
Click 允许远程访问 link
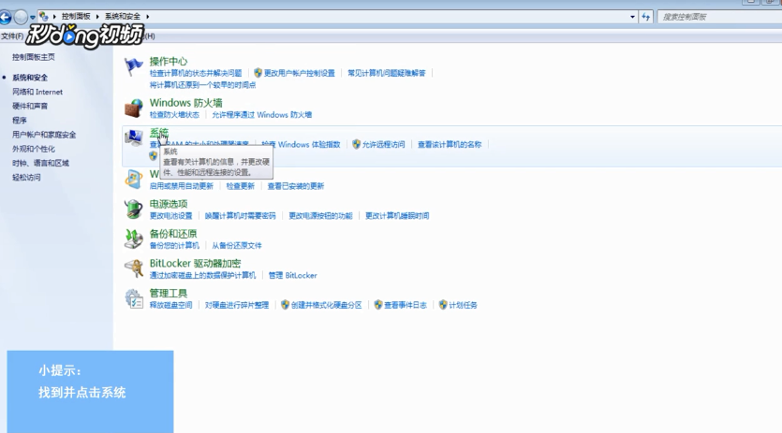(384, 145)
